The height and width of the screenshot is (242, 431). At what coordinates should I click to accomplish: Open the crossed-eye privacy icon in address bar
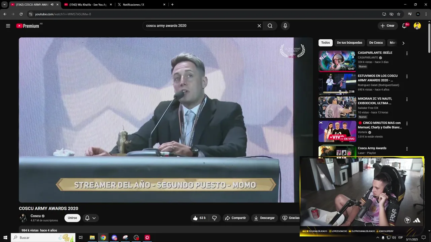coord(391,14)
